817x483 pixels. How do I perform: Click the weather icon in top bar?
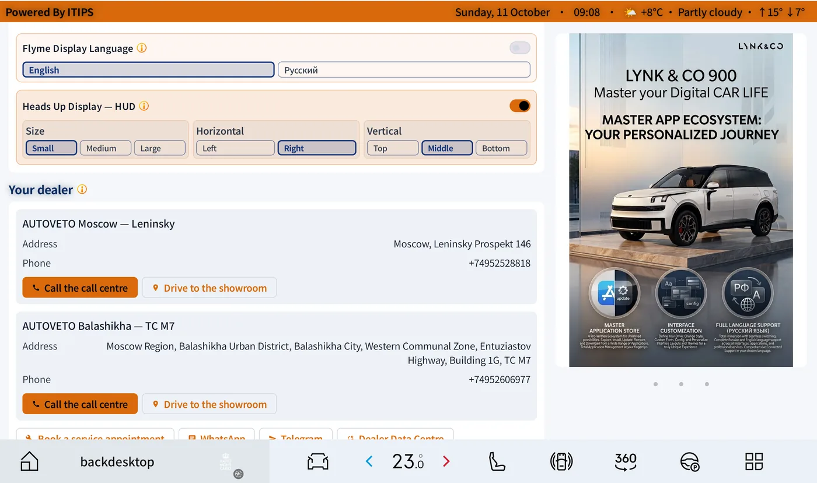[x=631, y=12]
